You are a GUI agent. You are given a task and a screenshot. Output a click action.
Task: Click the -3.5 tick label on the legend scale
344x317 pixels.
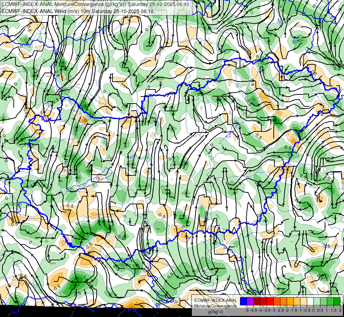[267, 310]
